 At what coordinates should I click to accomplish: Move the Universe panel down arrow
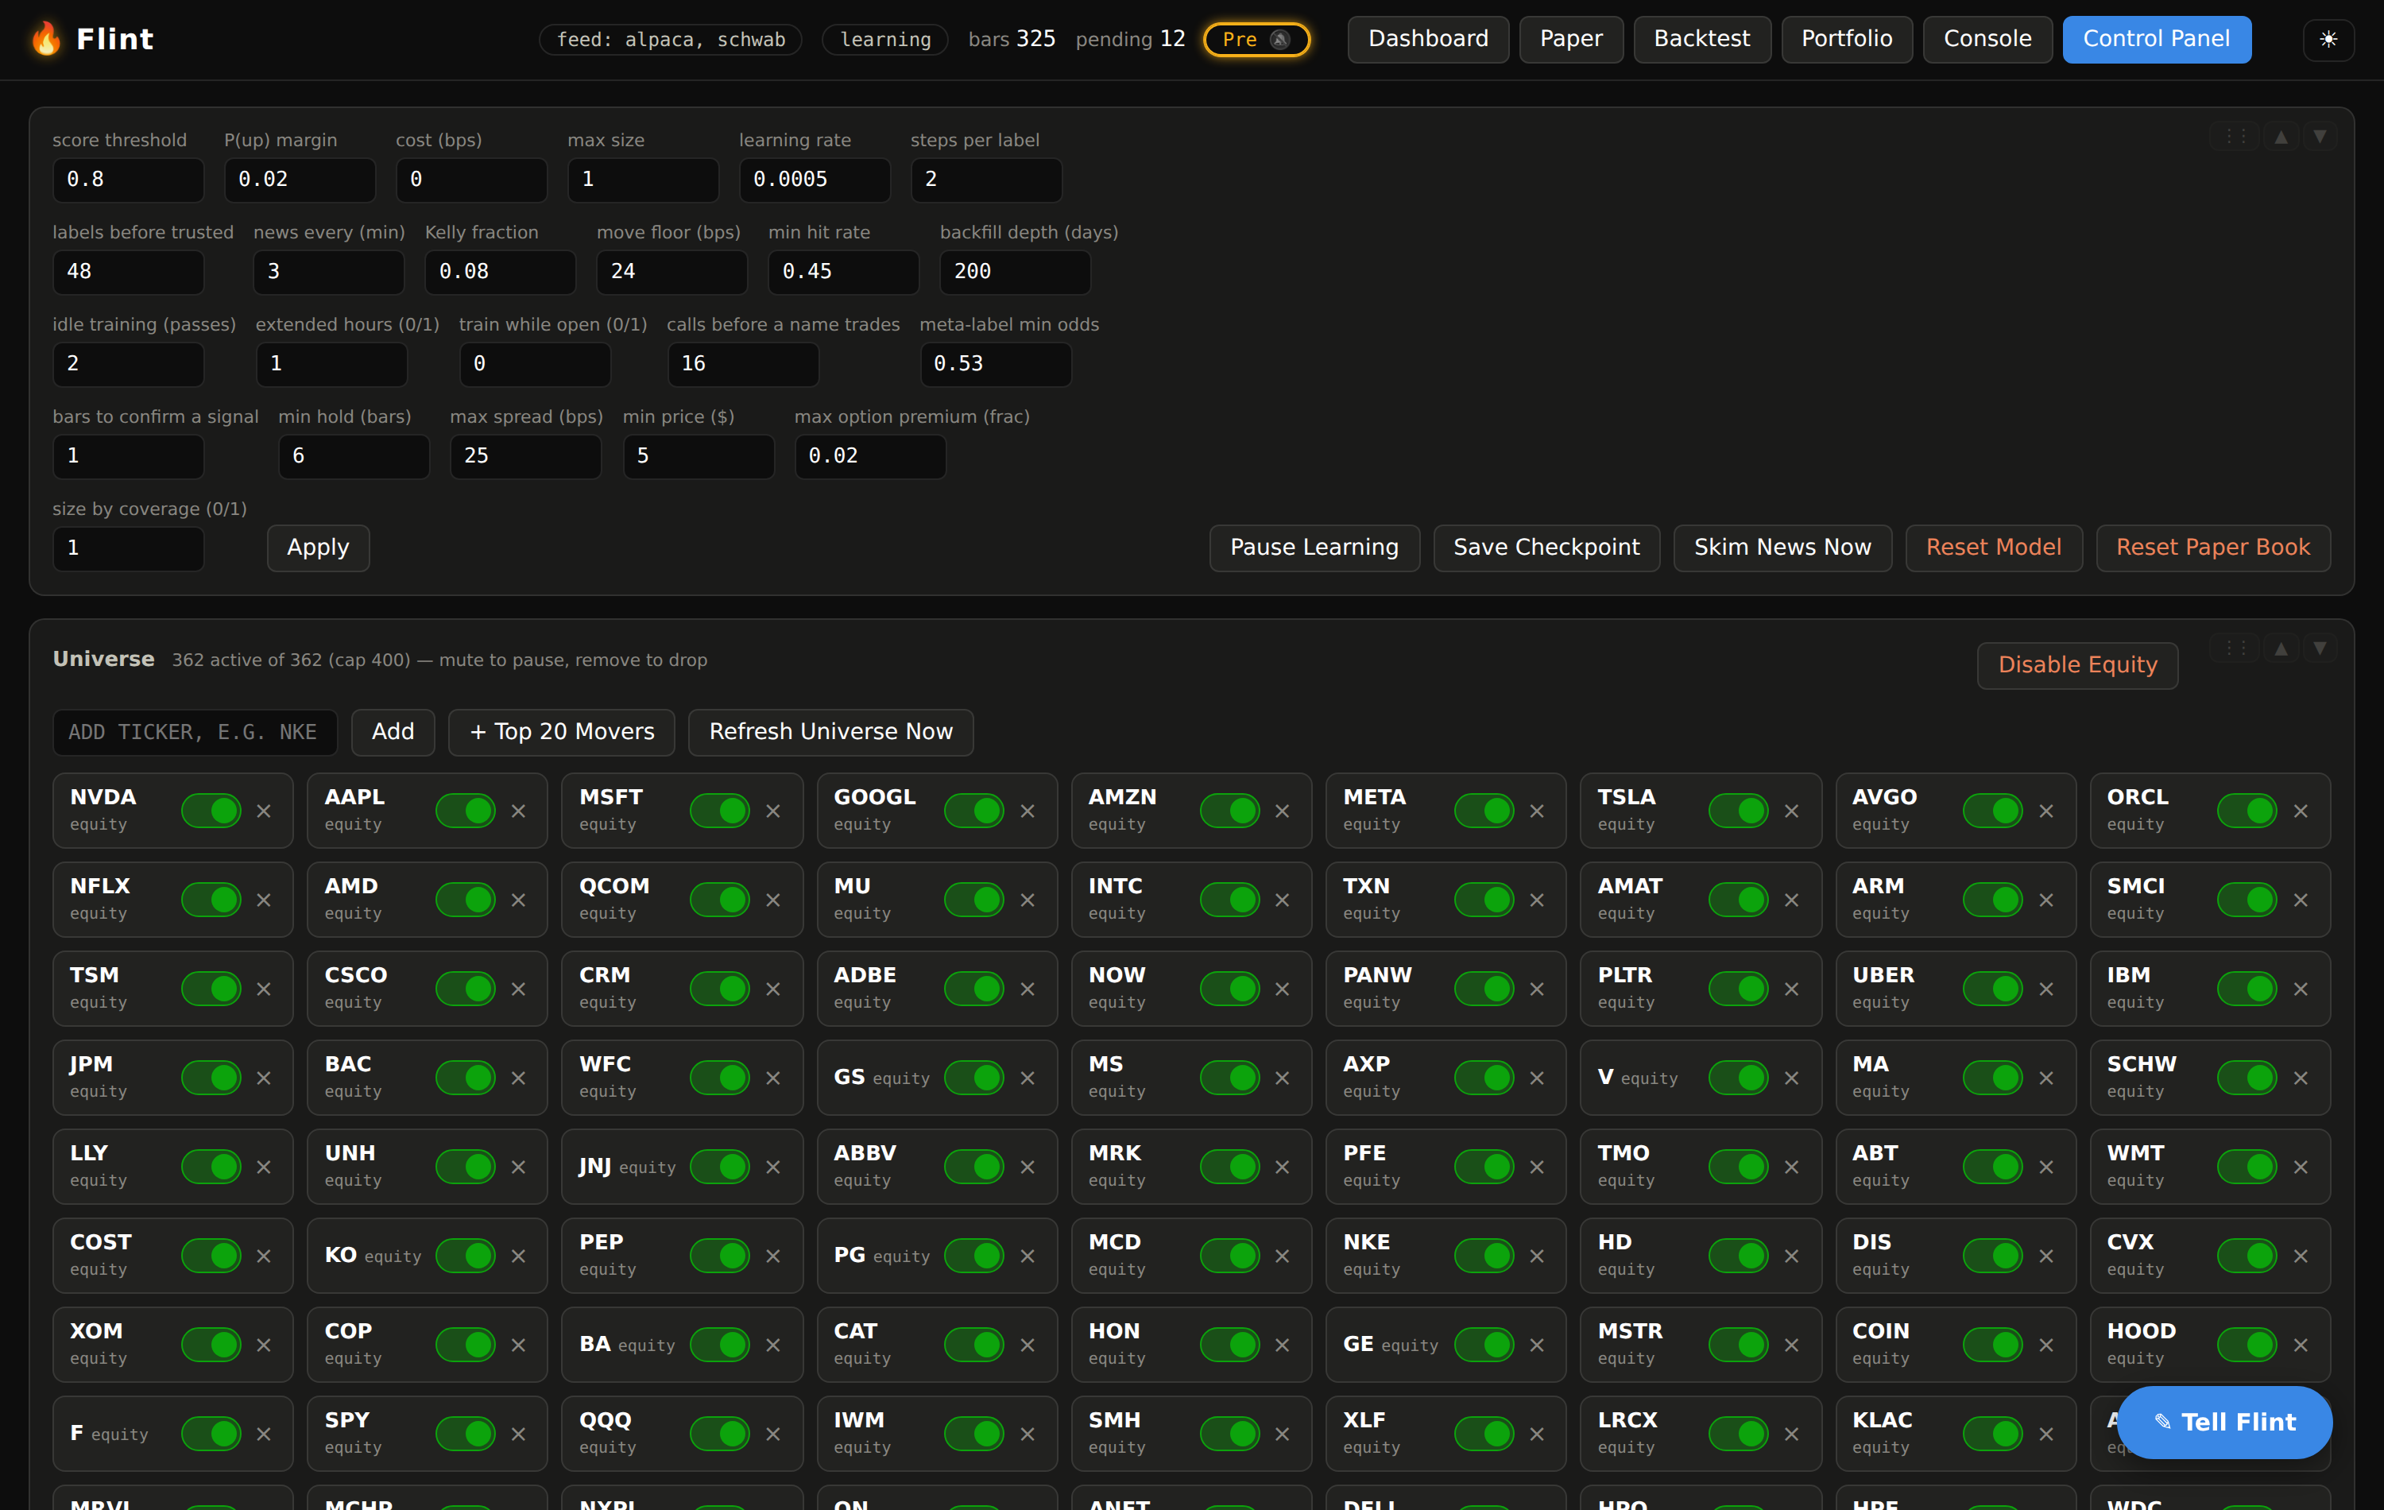(2319, 649)
